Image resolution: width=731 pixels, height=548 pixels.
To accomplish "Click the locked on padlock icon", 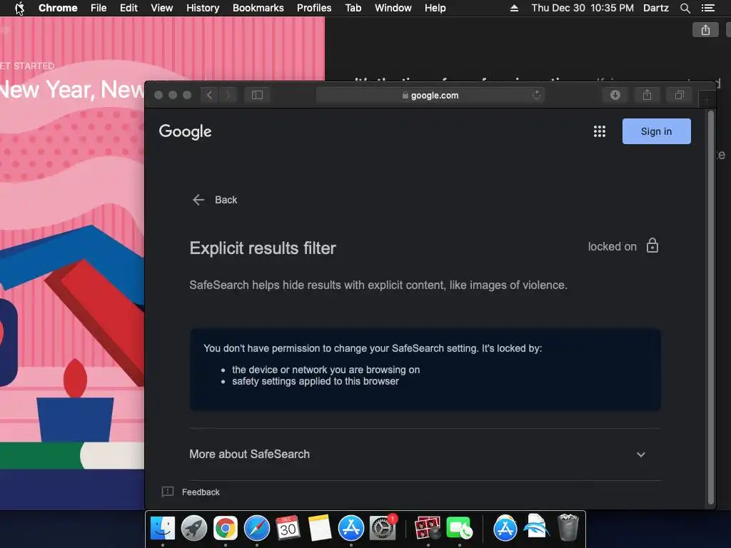I will (x=652, y=245).
